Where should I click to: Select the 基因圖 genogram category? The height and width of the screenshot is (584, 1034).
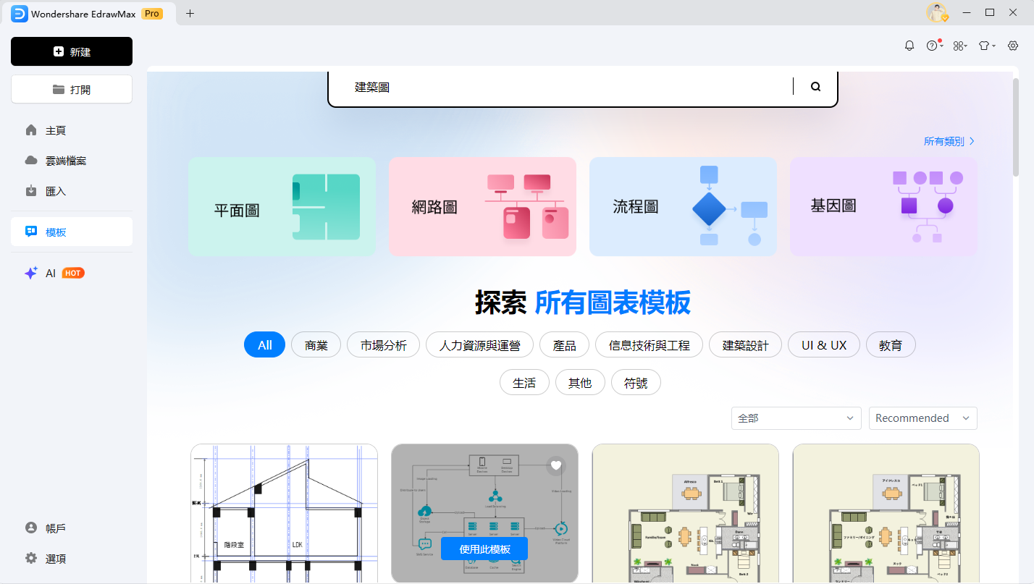(x=883, y=206)
